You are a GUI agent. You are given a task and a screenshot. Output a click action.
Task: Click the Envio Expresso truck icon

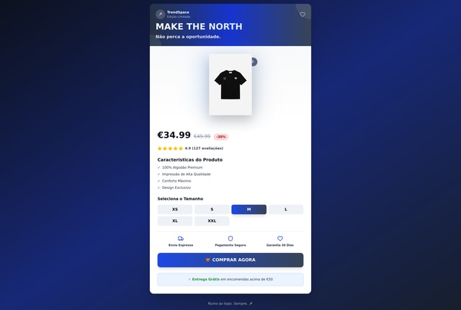coord(181,238)
